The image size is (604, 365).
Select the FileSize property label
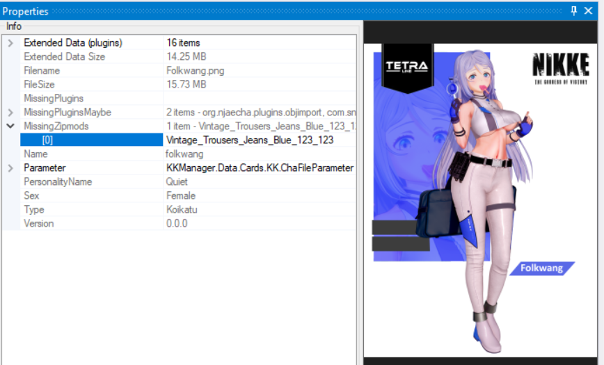point(39,85)
